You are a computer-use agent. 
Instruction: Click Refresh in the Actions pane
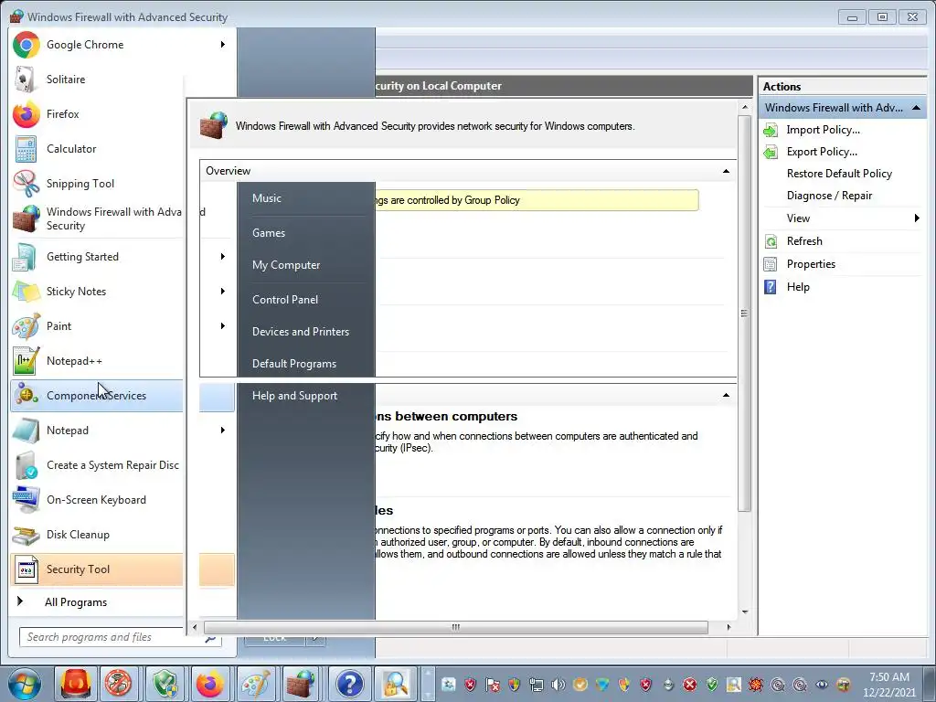coord(804,241)
